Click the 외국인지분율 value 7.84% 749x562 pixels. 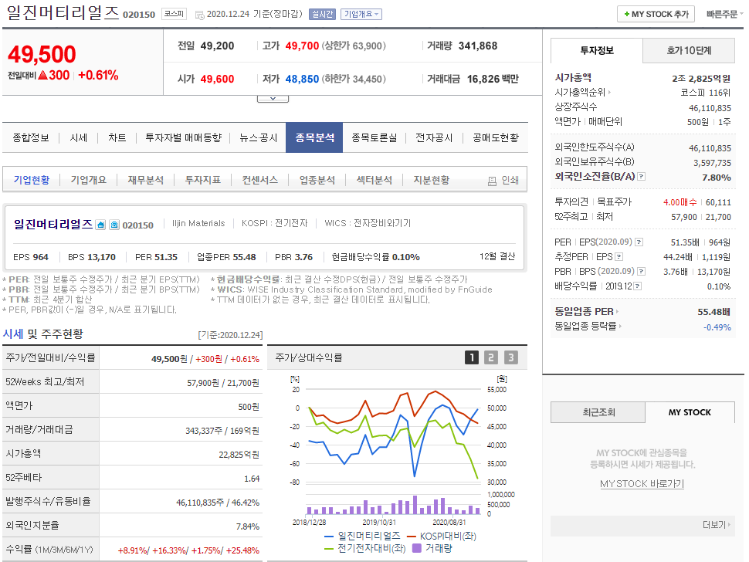247,526
